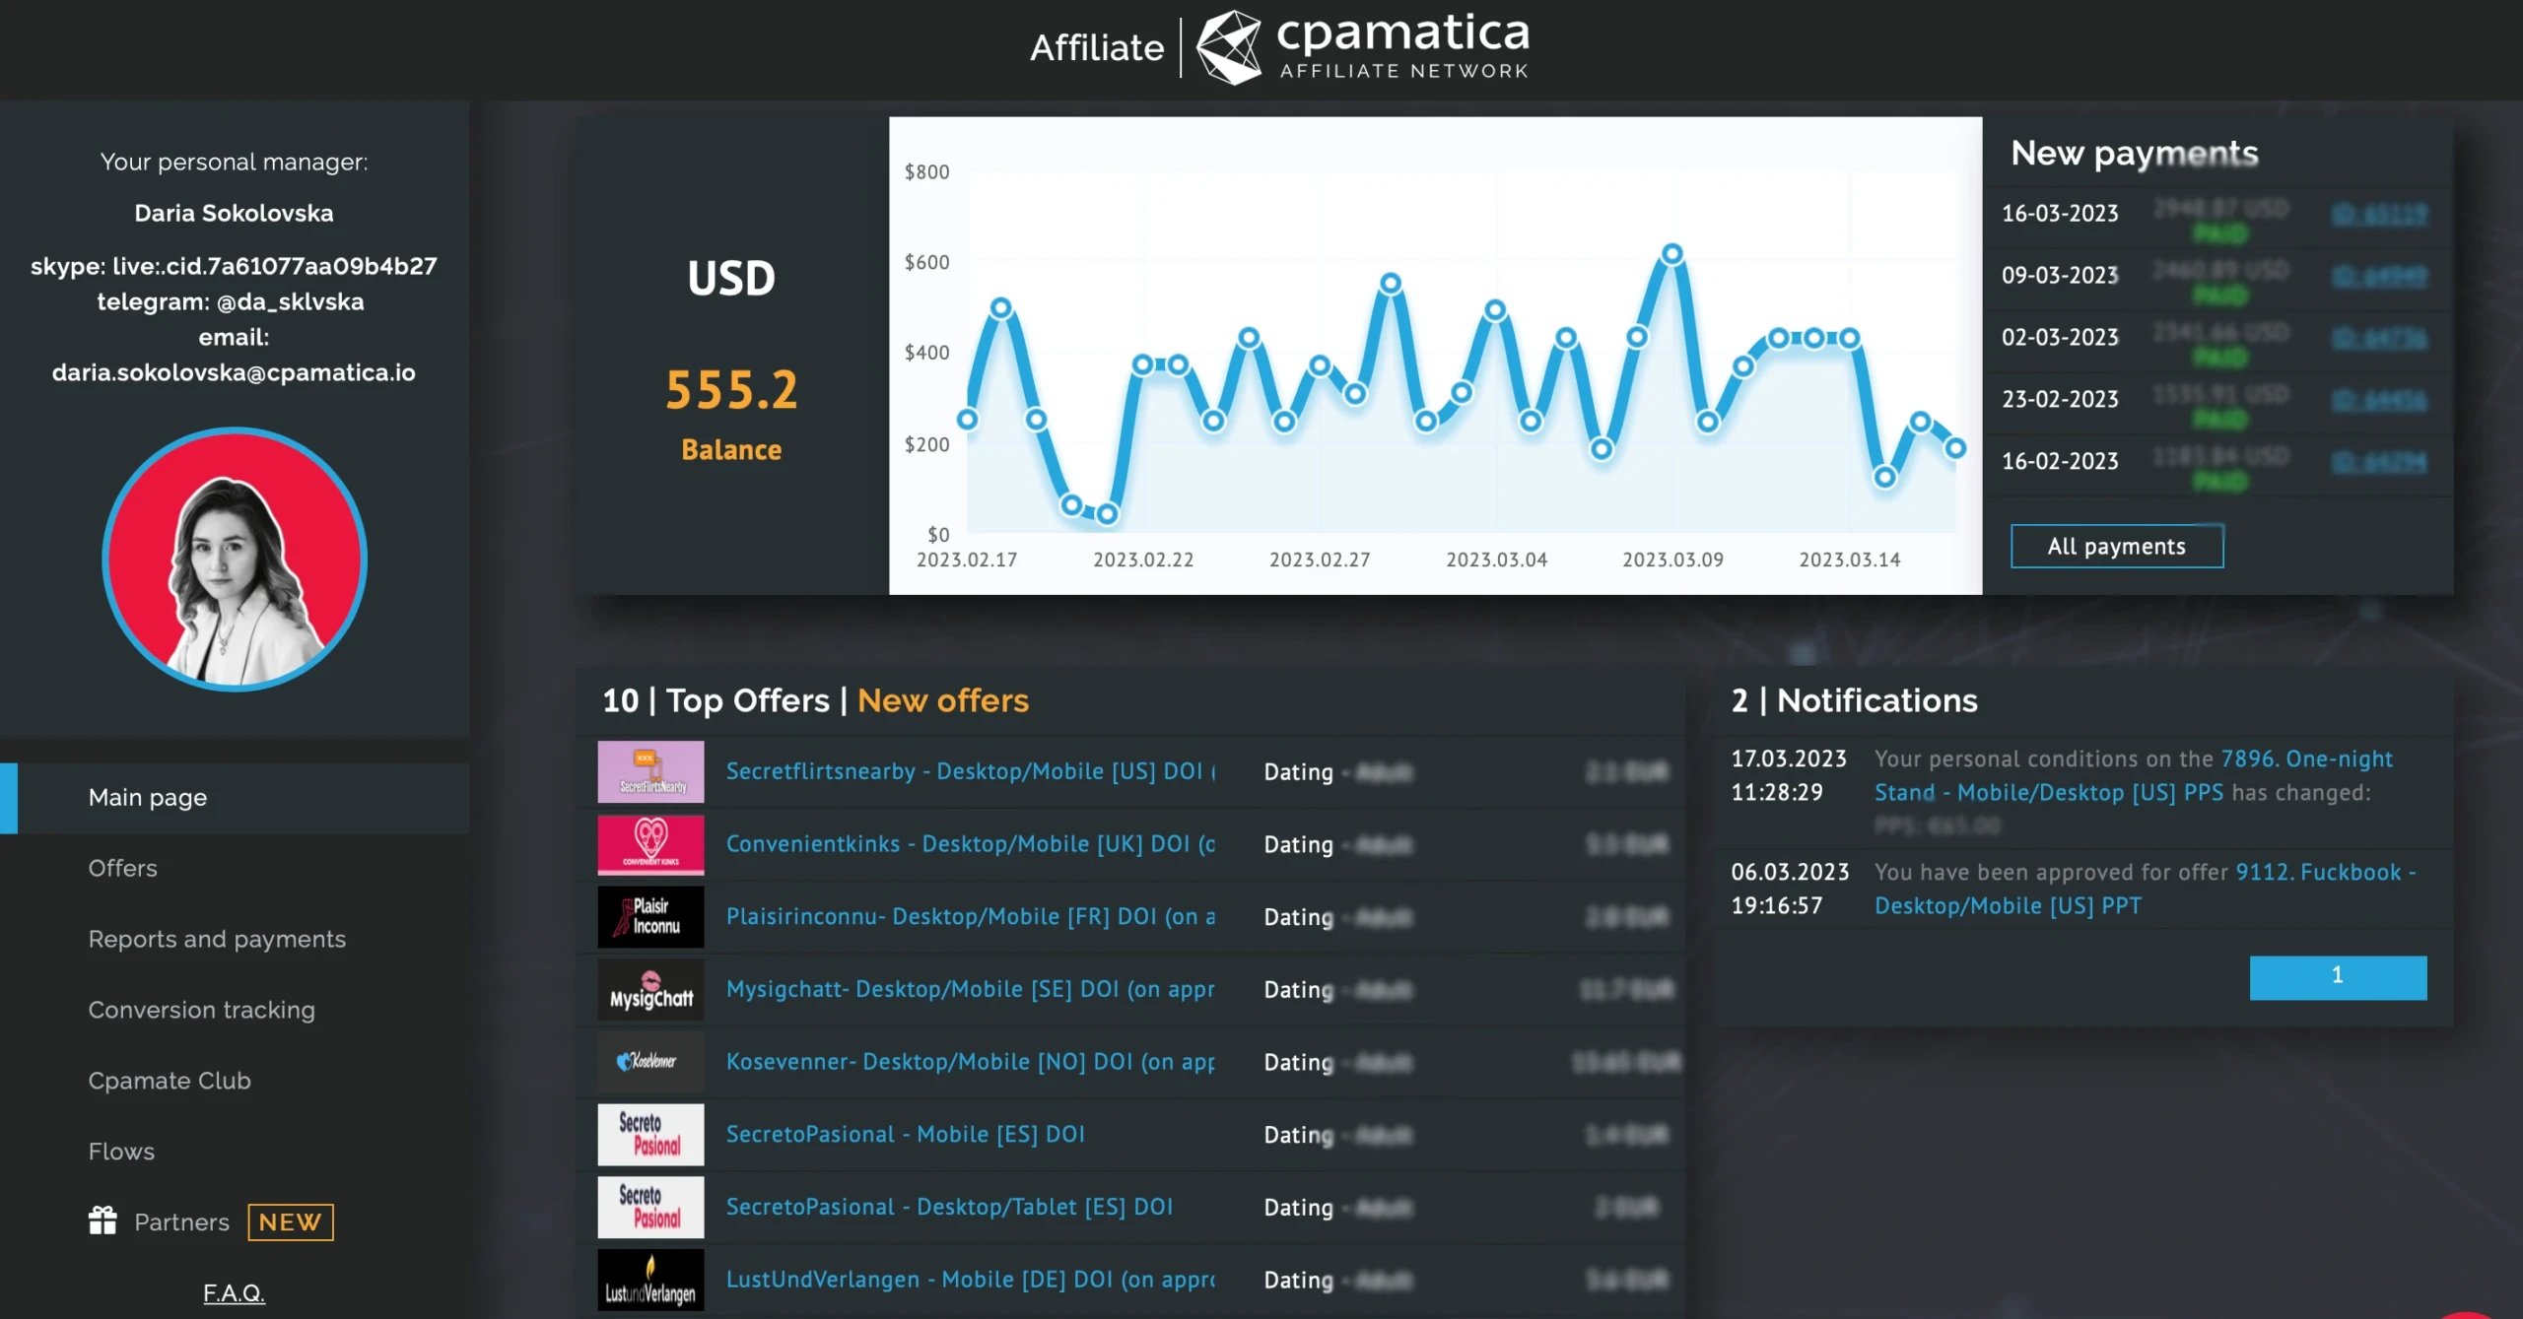Click the Notifications heading
This screenshot has width=2523, height=1319.
pos(1877,700)
